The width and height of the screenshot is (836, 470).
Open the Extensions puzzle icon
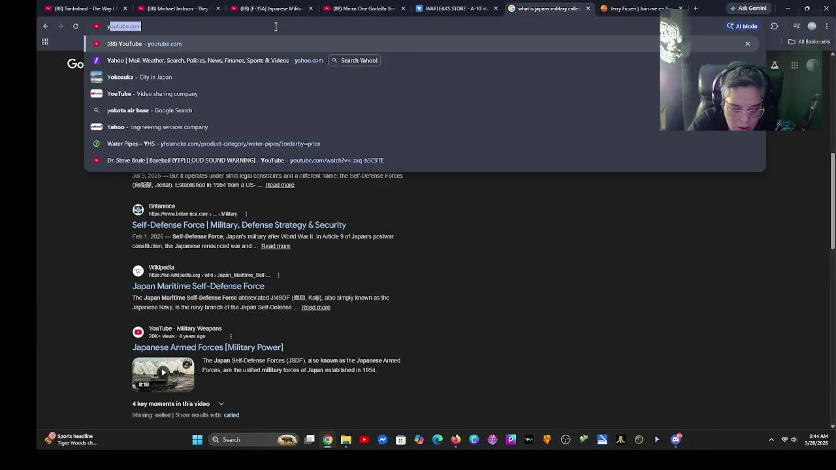775,26
